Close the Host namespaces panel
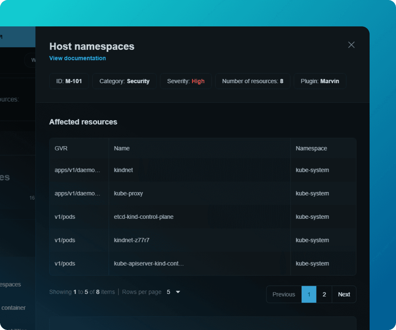Image resolution: width=396 pixels, height=330 pixels. pyautogui.click(x=351, y=45)
